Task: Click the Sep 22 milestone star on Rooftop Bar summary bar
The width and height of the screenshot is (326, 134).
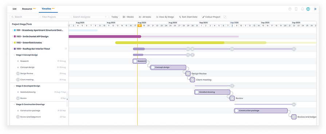Action: (x=294, y=49)
